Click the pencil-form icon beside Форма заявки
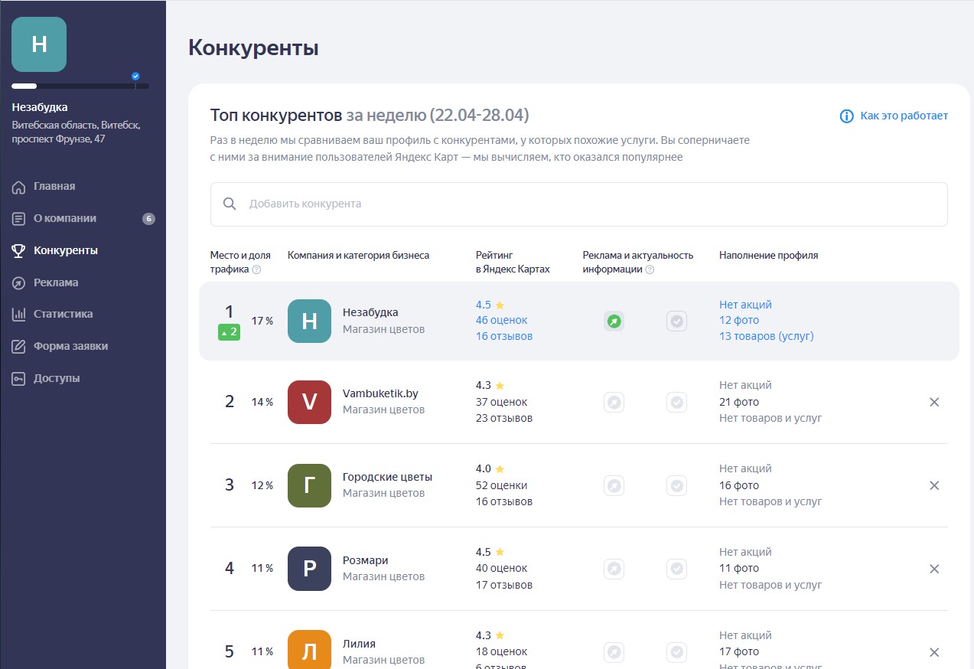 19,346
